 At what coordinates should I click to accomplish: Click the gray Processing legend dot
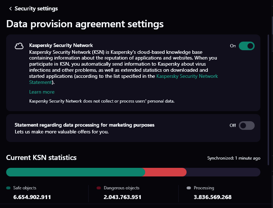tap(189, 188)
